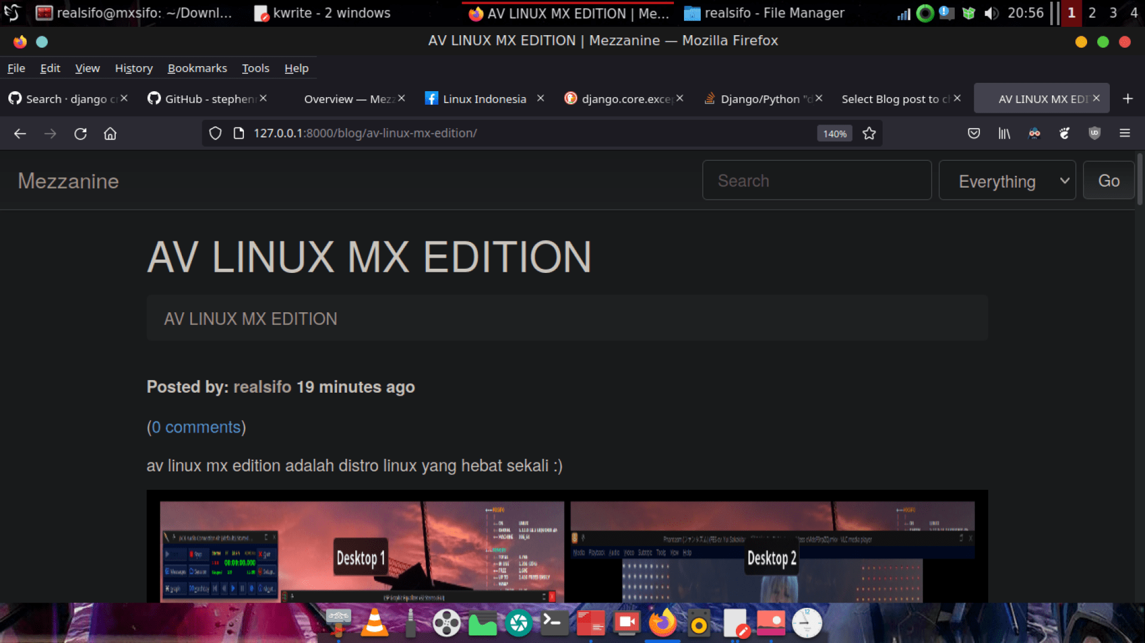Expand the Everything search filter dropdown
The width and height of the screenshot is (1145, 643).
pos(1007,181)
